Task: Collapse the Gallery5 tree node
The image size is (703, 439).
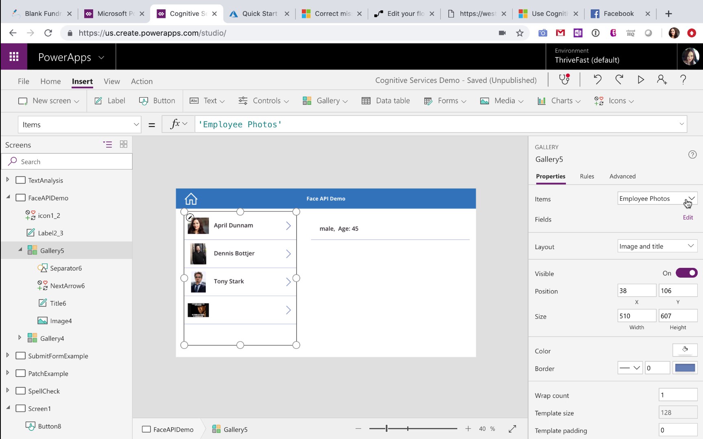Action: coord(20,250)
